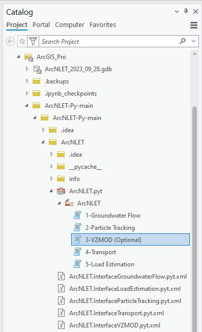Click the 5-Load Estimation script tool icon
202x332 pixels.
click(x=77, y=264)
